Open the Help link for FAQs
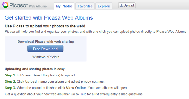Screen dimensions: 189x99 pyautogui.click(x=83, y=94)
